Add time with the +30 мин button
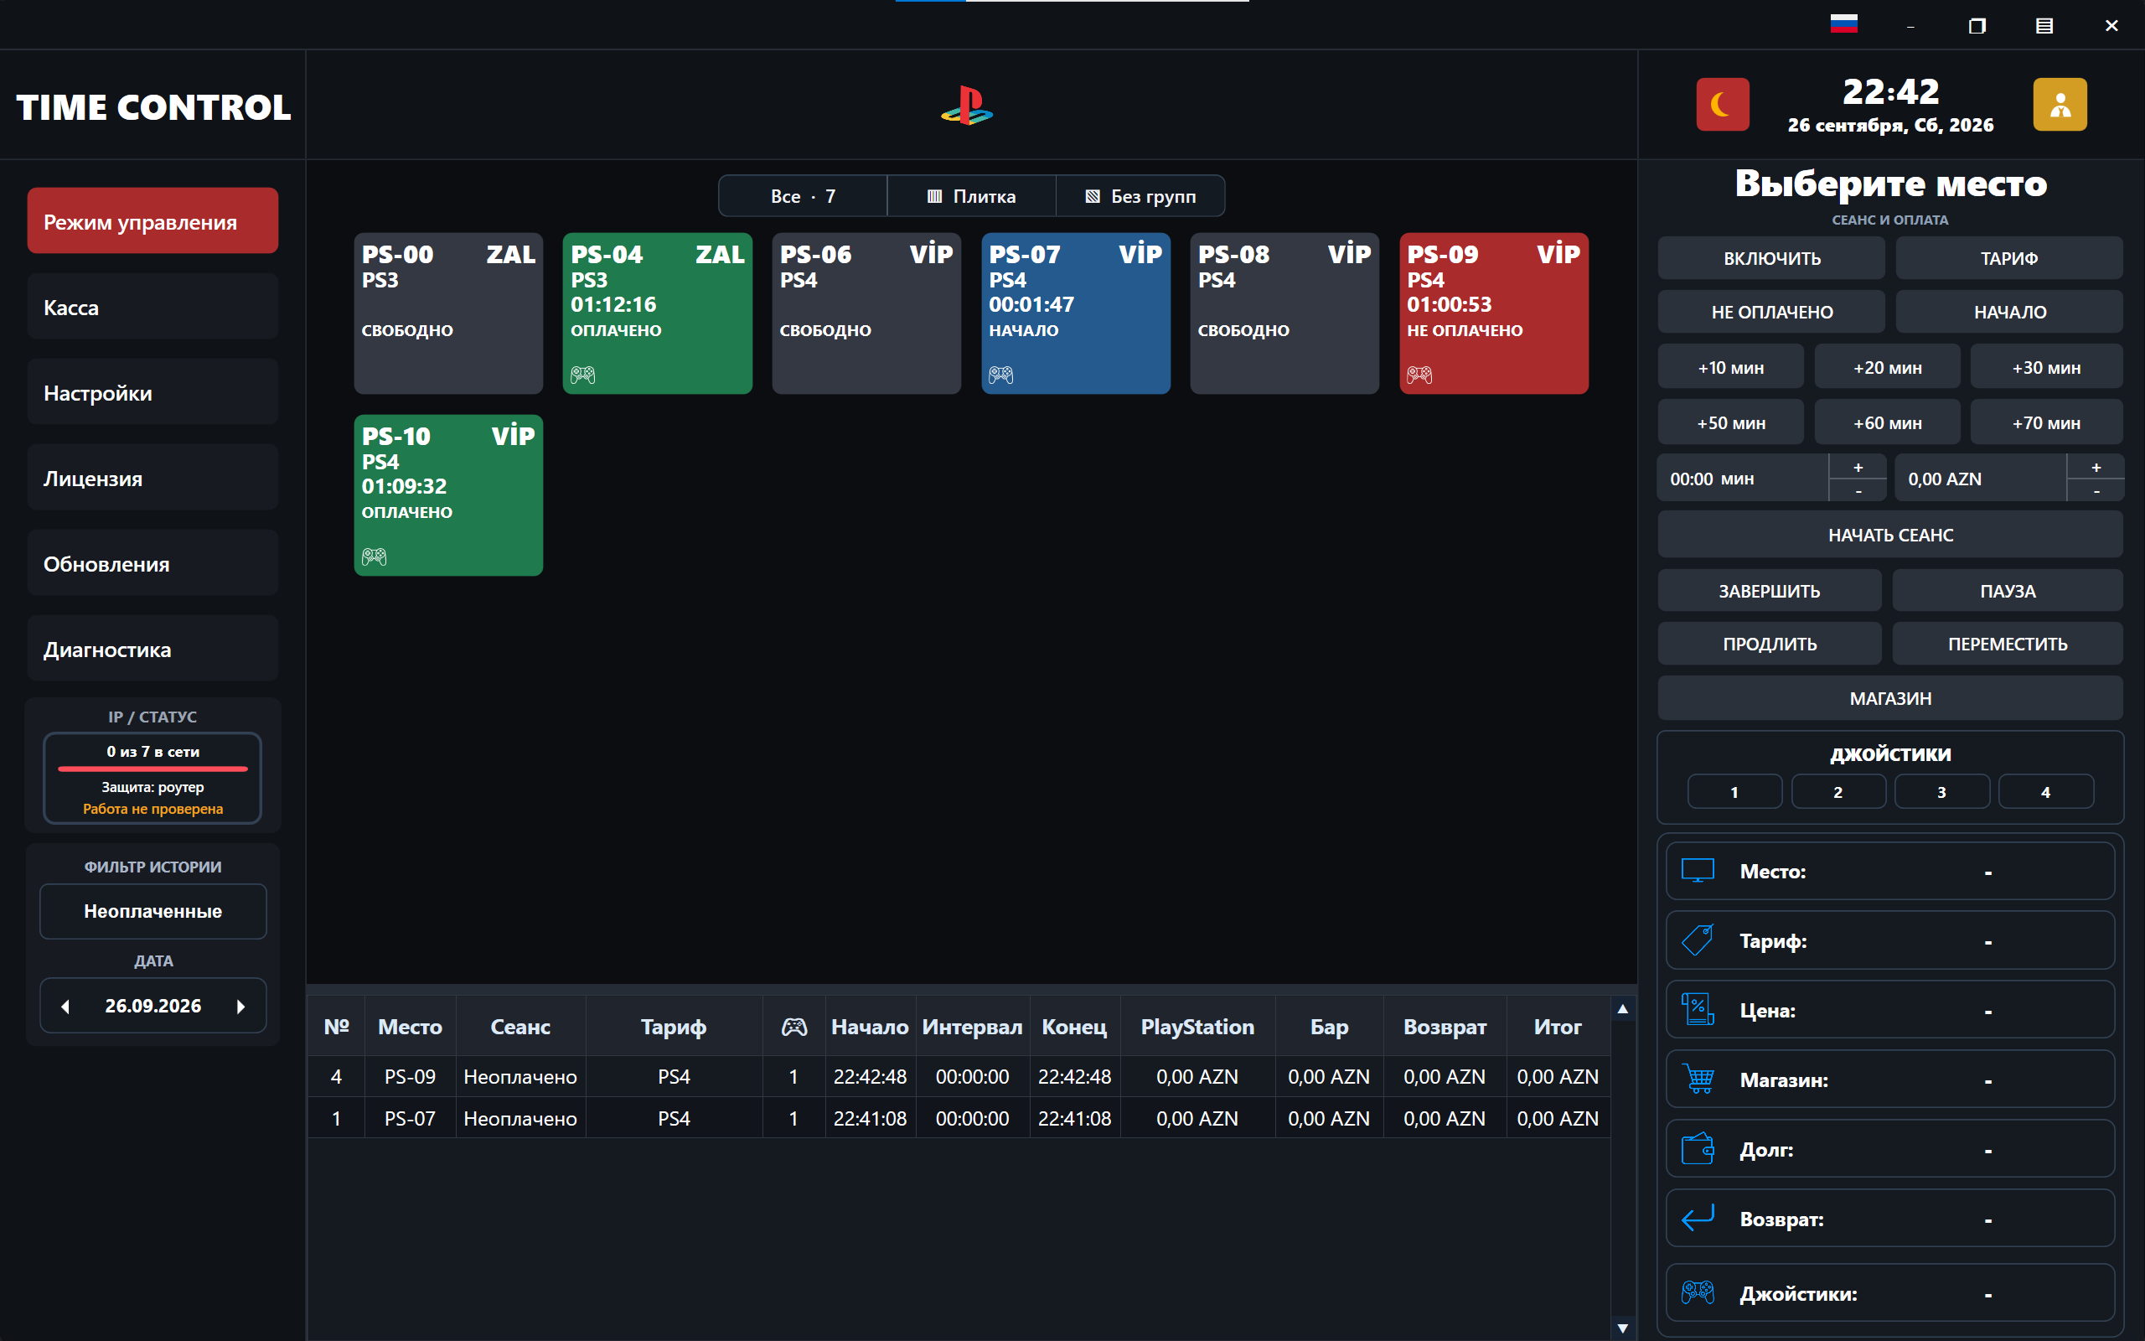This screenshot has height=1341, width=2145. (2046, 367)
